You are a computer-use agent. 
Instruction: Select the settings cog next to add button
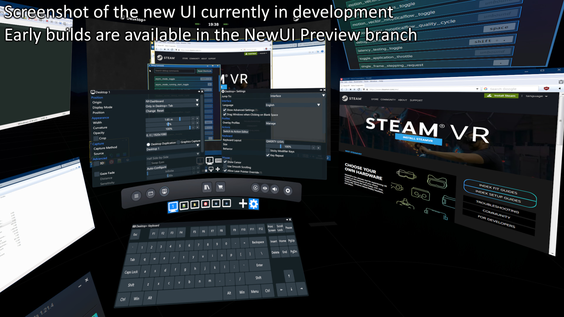(x=254, y=204)
